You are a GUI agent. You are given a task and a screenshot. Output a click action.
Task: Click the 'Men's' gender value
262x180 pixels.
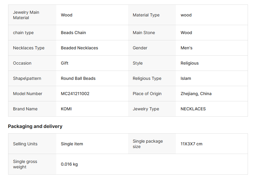point(186,48)
